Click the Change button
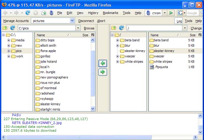The image size is (204, 140). [196, 28]
